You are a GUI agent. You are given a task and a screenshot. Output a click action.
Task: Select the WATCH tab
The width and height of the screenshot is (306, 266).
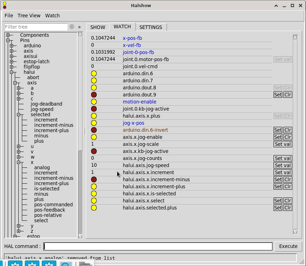tap(122, 27)
